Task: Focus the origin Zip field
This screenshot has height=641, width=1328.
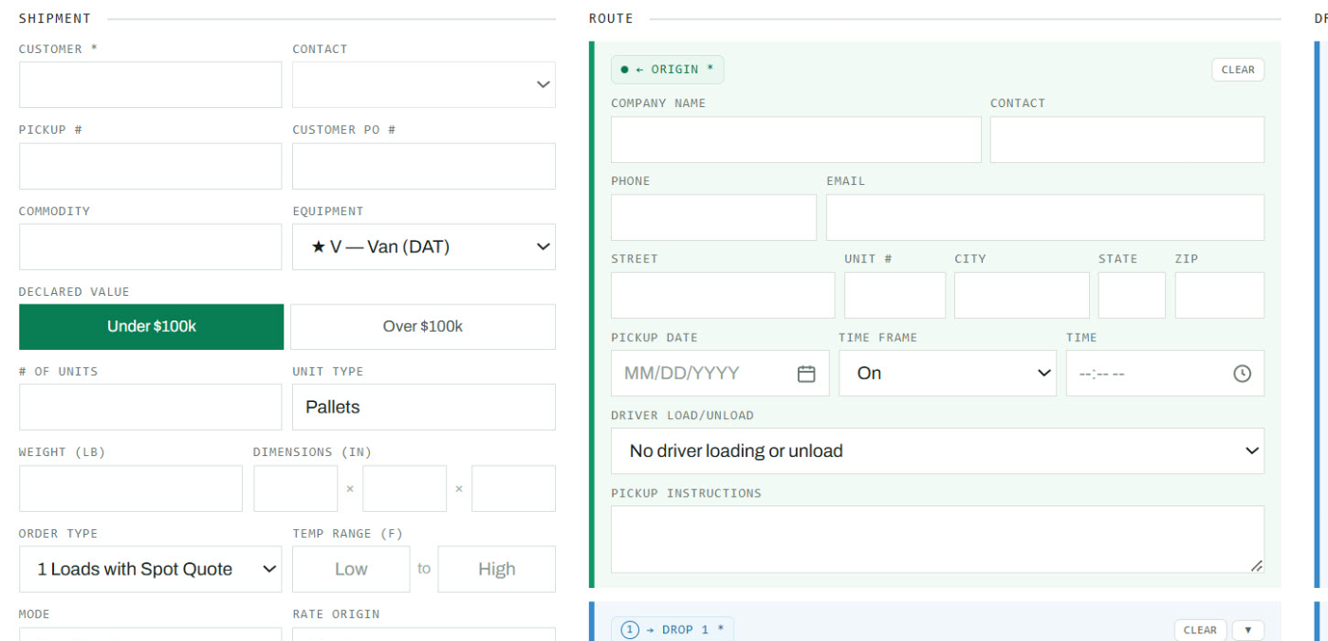Action: [1220, 295]
